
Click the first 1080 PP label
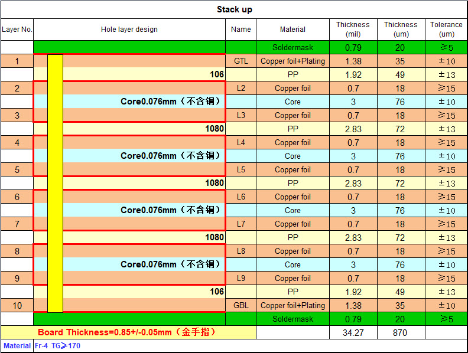[214, 129]
